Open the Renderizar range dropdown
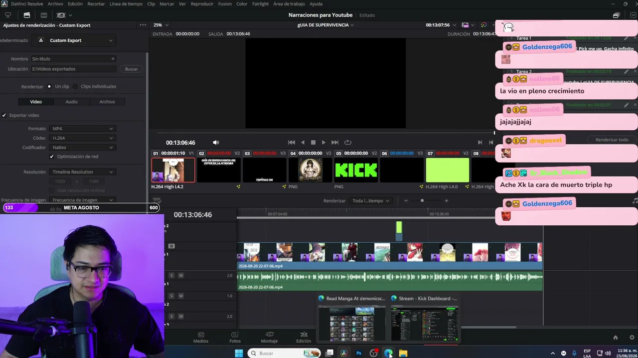 click(x=371, y=201)
